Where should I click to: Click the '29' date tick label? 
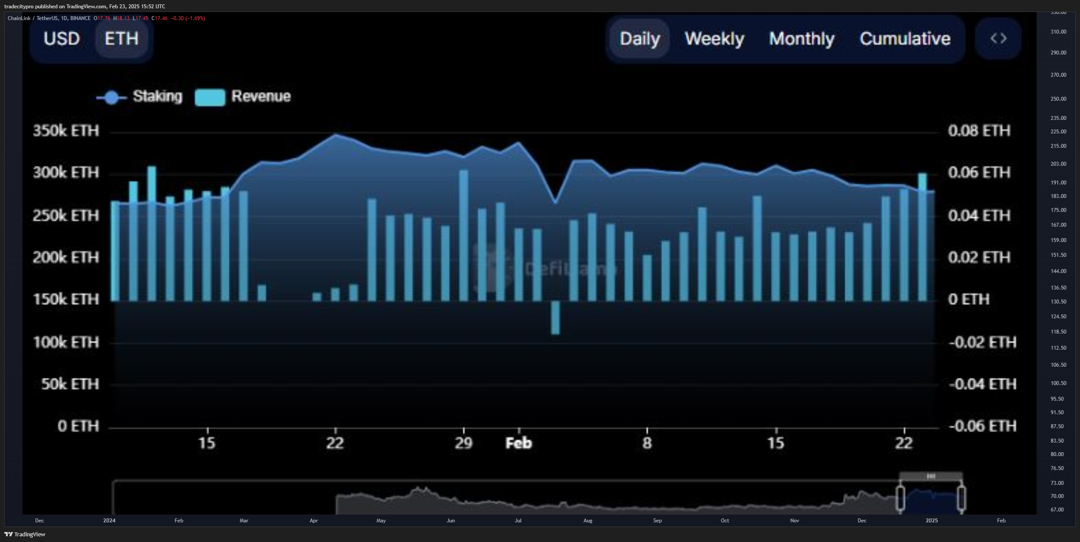coord(463,443)
